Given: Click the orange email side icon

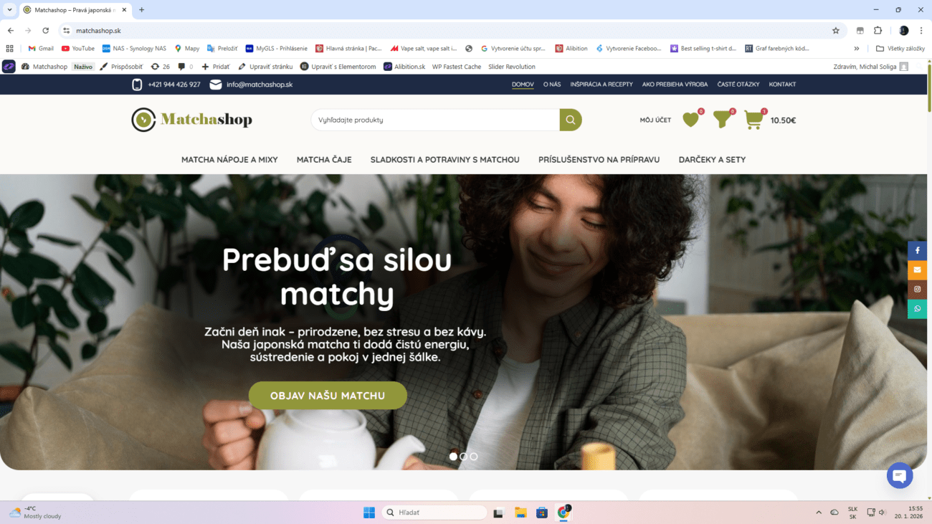Looking at the screenshot, I should pyautogui.click(x=917, y=270).
